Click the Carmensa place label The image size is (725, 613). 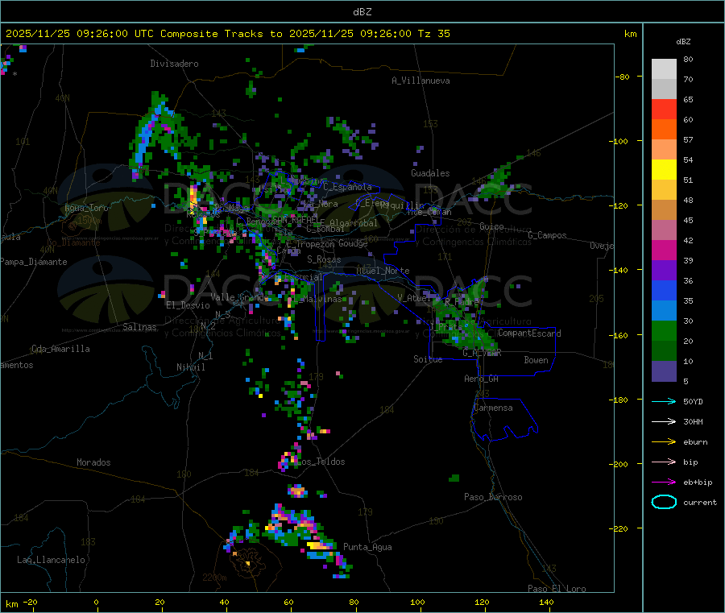(x=493, y=408)
